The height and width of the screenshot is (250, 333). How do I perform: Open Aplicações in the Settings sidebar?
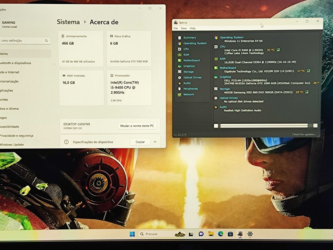(6, 90)
